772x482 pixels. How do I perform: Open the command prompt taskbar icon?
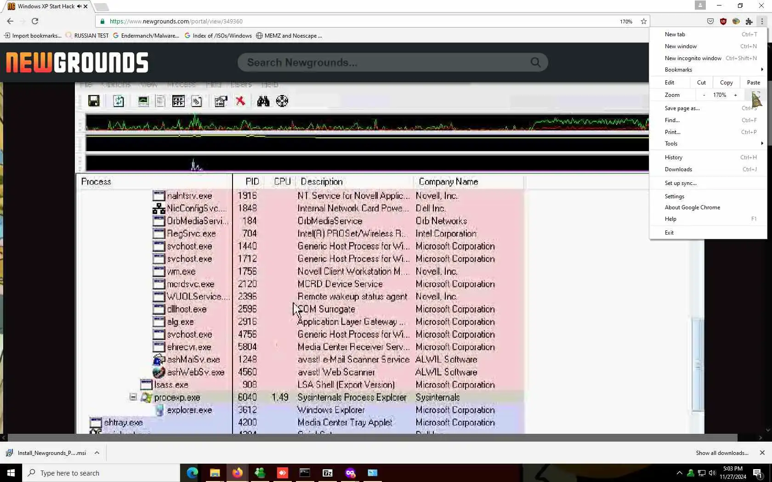[x=305, y=473]
